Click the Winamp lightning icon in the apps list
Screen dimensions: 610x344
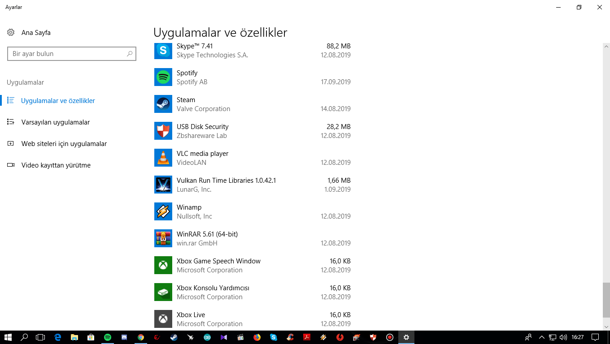coord(163,211)
